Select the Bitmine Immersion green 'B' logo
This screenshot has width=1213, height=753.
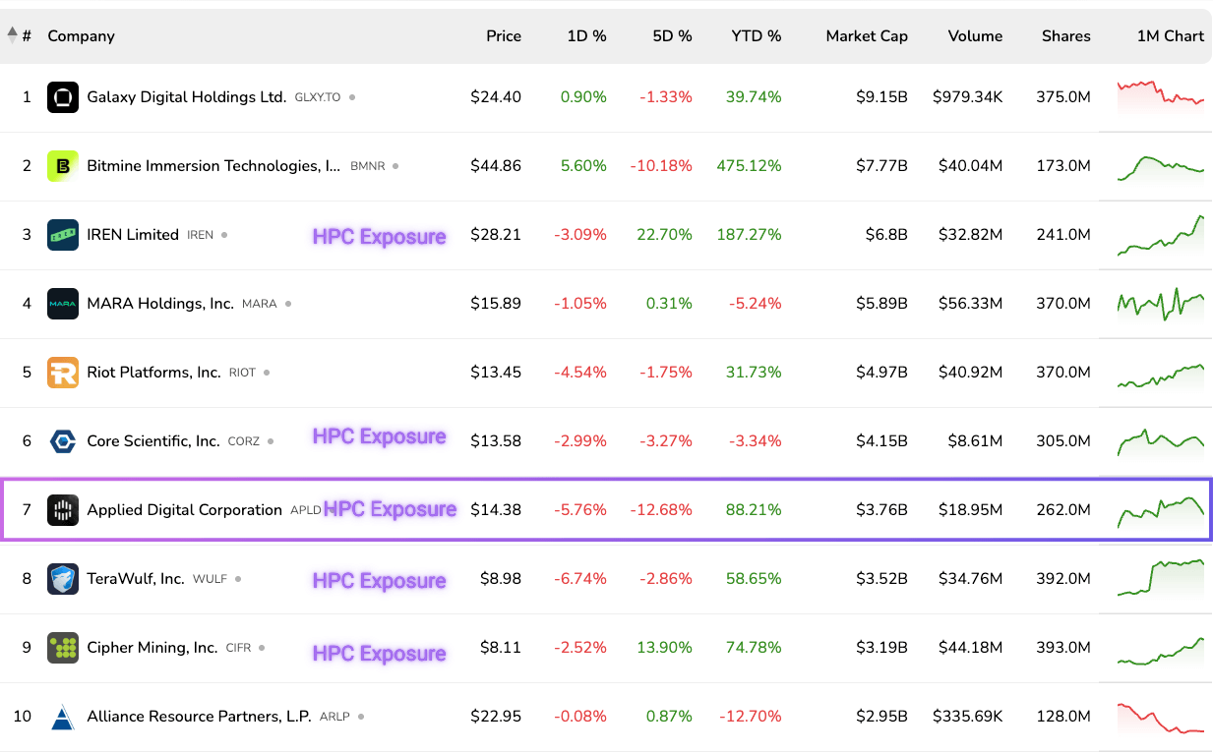point(63,165)
